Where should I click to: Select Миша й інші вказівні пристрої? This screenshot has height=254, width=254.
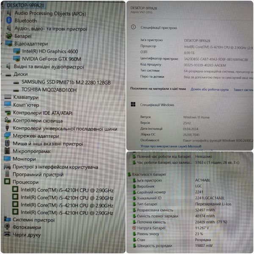point(48,144)
